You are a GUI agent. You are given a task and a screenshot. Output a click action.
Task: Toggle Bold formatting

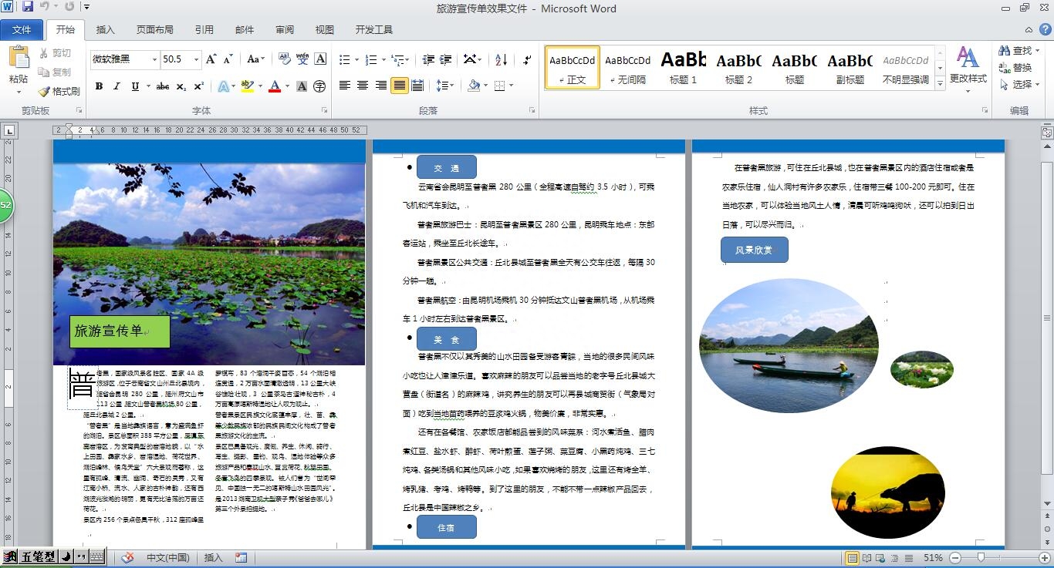[x=99, y=86]
